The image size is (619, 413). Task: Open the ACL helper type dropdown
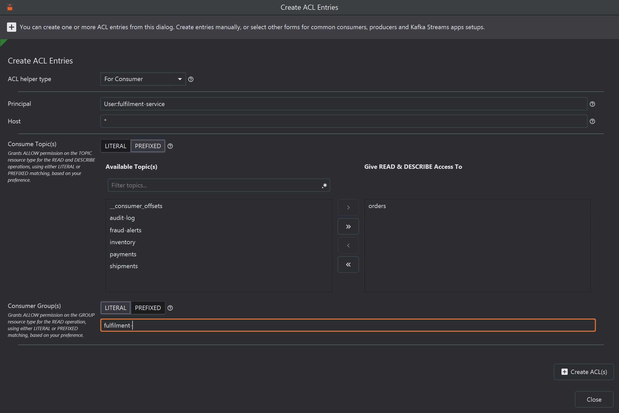143,79
